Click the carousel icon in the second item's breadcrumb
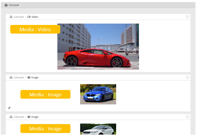 11,77
